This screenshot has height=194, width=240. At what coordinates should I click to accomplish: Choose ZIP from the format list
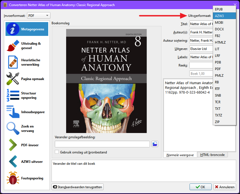pyautogui.click(x=224, y=122)
